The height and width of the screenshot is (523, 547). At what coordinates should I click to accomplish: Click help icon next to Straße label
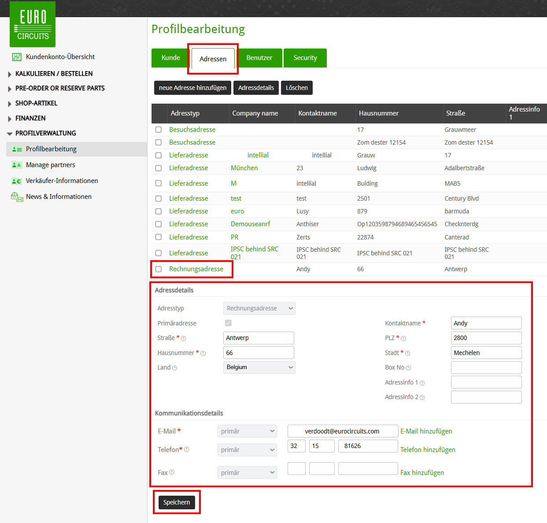[x=184, y=339]
